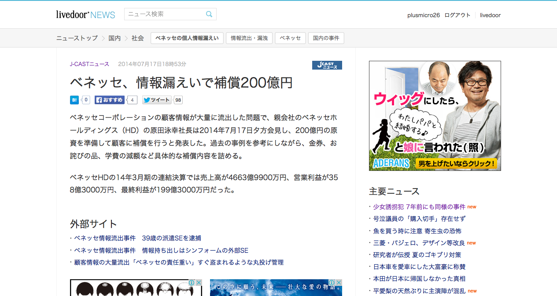Click the livedoor NEWS logo
The height and width of the screenshot is (296, 557).
coord(85,15)
